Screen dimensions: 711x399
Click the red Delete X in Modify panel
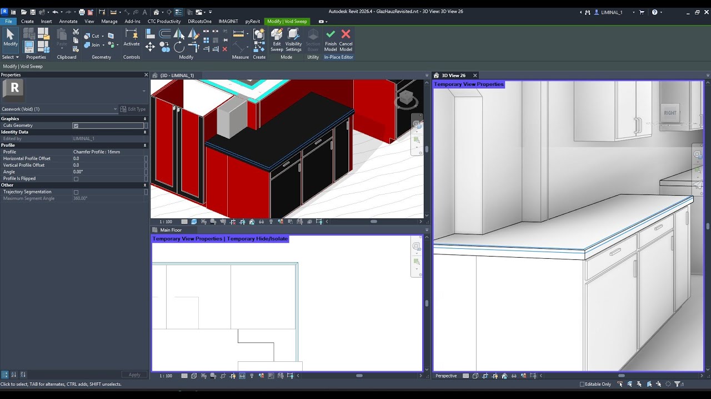click(224, 49)
